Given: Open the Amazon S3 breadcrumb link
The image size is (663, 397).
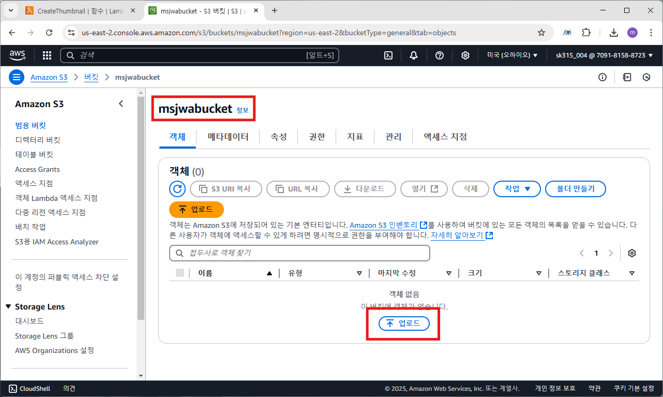Looking at the screenshot, I should point(49,77).
